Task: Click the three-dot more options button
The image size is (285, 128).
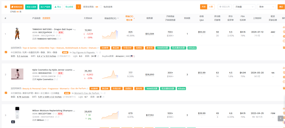Action: click(78, 7)
